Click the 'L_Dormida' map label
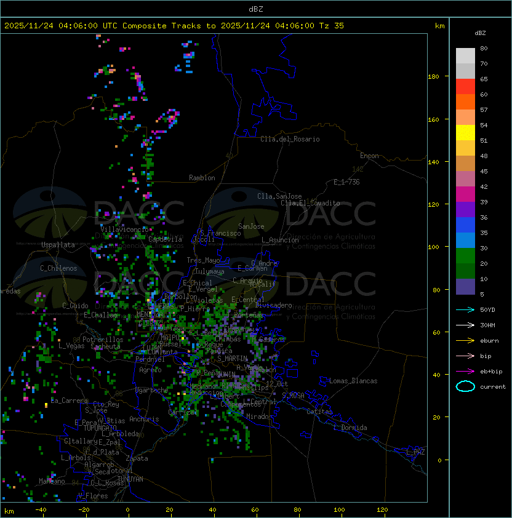This screenshot has height=518, width=512. (x=350, y=428)
